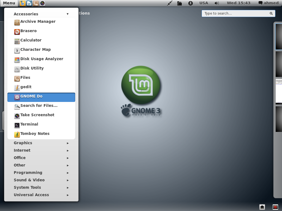Open the sound volume indicator

(x=217, y=3)
